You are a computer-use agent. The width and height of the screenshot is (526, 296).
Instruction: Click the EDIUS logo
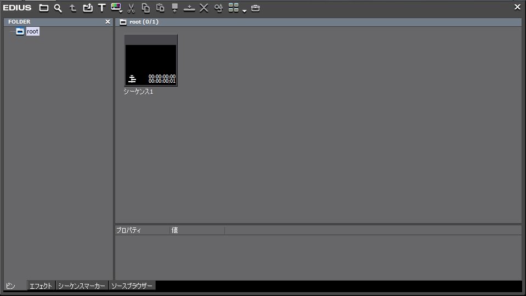click(x=17, y=8)
